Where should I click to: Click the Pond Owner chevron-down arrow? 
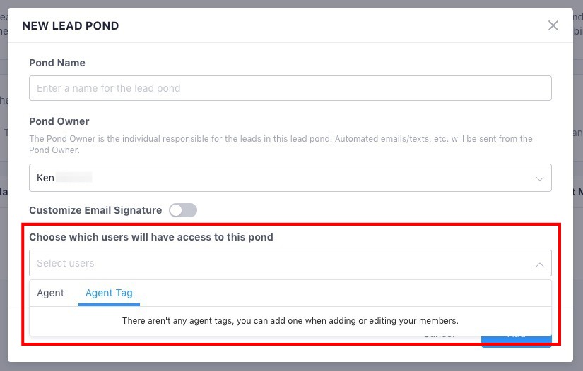pyautogui.click(x=540, y=178)
